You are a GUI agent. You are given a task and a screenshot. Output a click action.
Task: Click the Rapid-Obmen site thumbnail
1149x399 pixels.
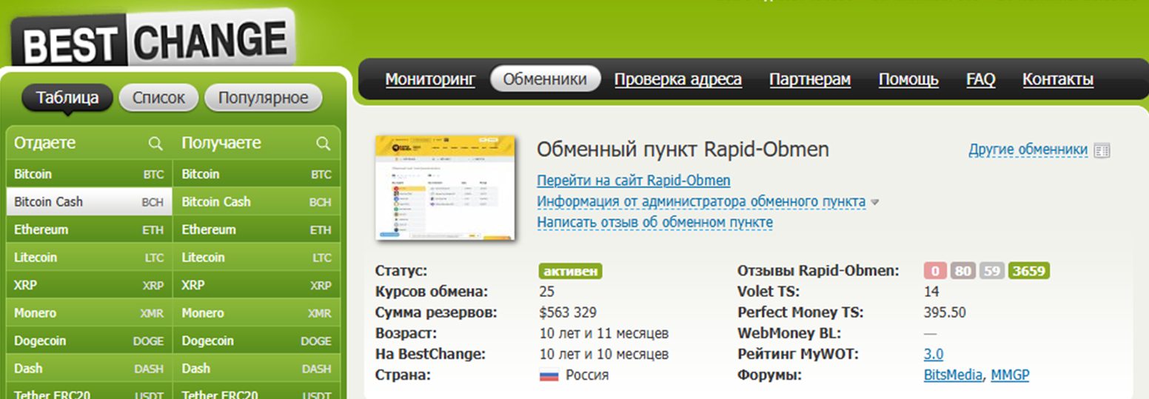click(x=445, y=188)
